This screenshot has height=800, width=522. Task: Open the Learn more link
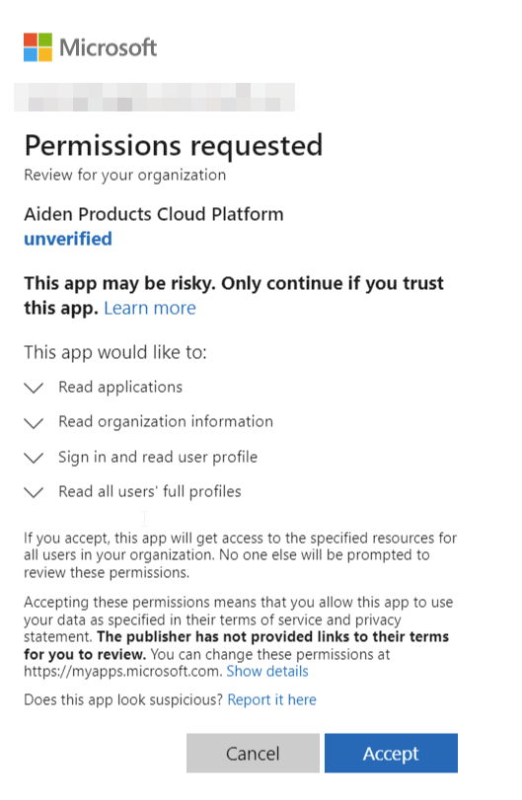pos(150,308)
